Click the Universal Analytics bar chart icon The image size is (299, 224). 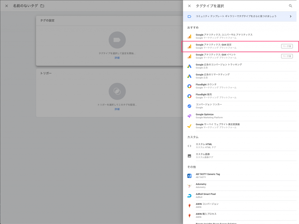[189, 36]
